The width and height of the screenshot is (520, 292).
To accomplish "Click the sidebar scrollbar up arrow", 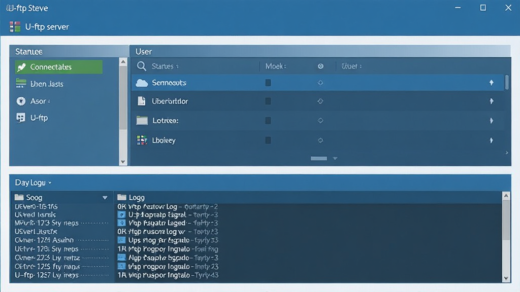I will point(123,61).
